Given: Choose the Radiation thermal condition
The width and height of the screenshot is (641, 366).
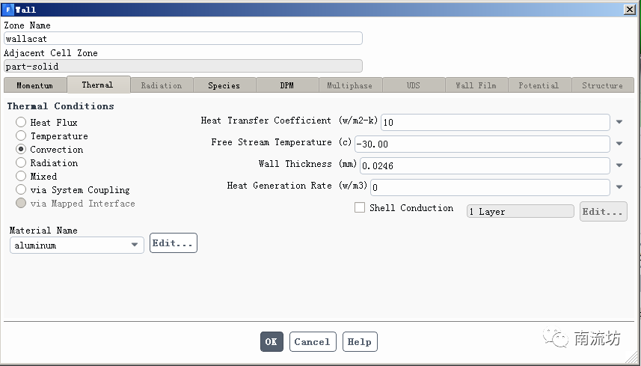Looking at the screenshot, I should click(21, 163).
